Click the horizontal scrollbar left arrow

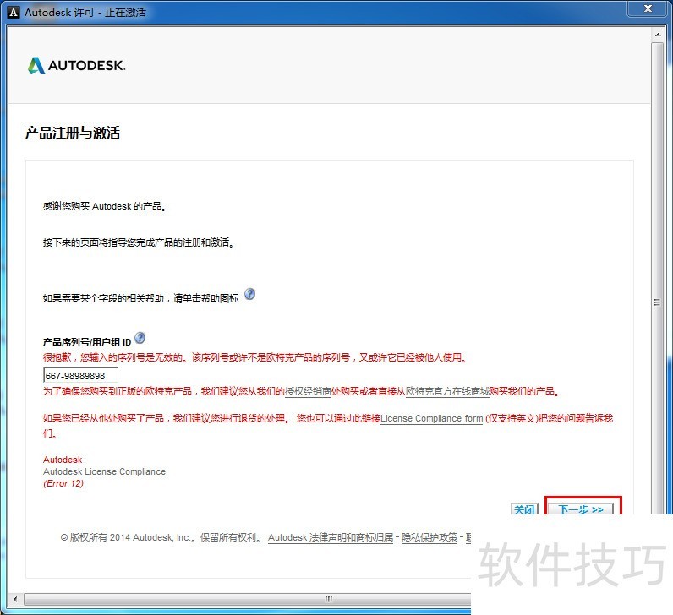tap(16, 599)
